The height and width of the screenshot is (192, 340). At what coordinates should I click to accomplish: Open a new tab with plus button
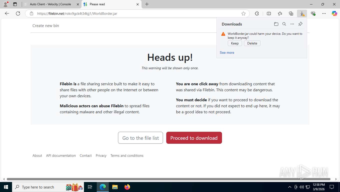click(147, 4)
